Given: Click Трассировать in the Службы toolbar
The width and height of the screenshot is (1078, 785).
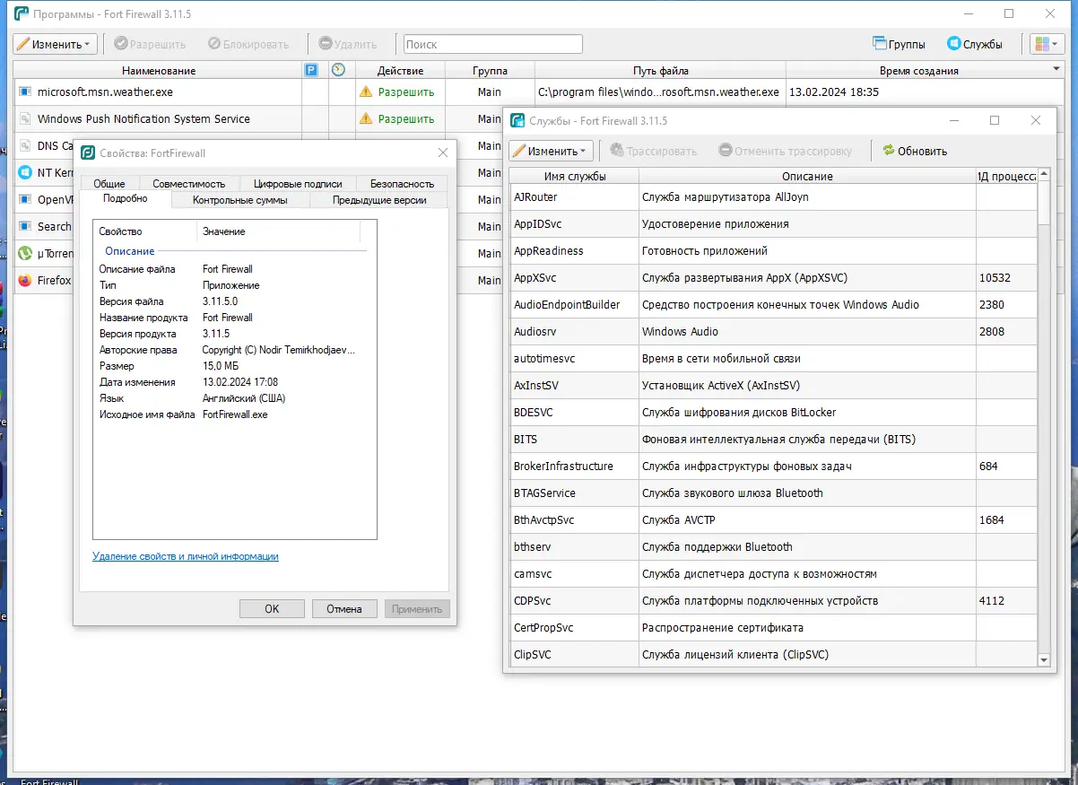Looking at the screenshot, I should 653,151.
